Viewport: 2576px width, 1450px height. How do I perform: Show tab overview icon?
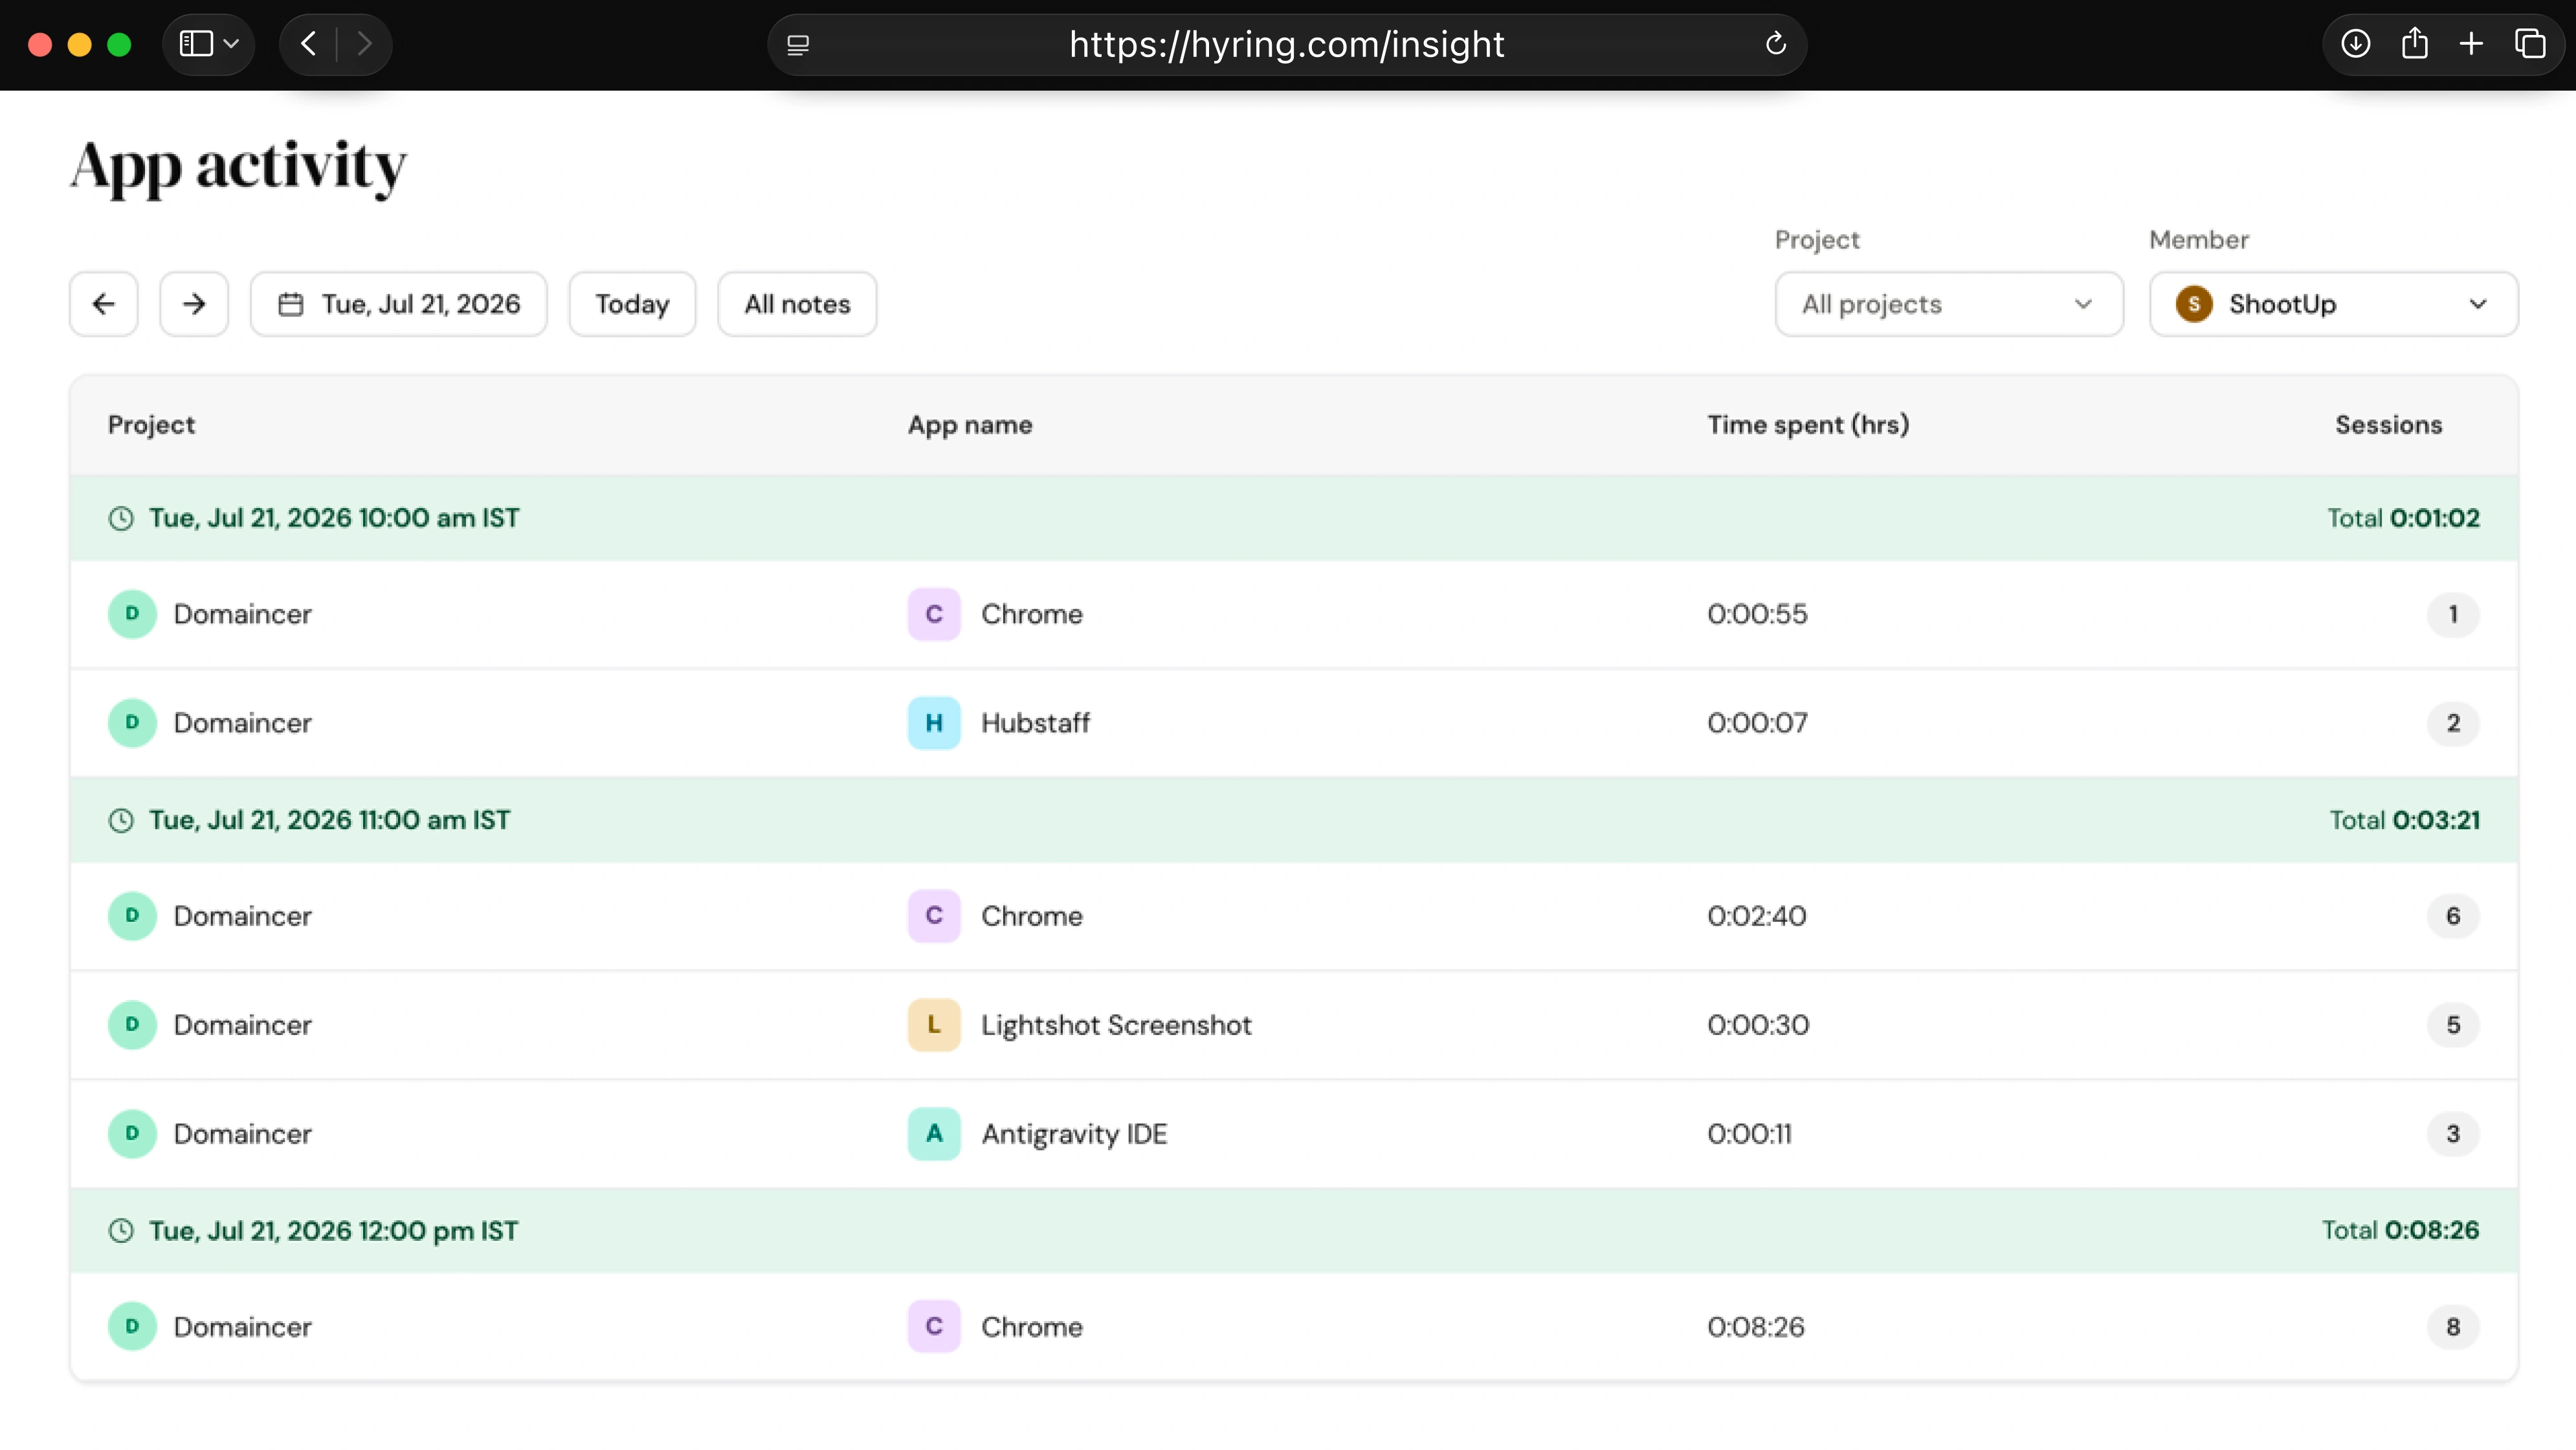[2530, 44]
